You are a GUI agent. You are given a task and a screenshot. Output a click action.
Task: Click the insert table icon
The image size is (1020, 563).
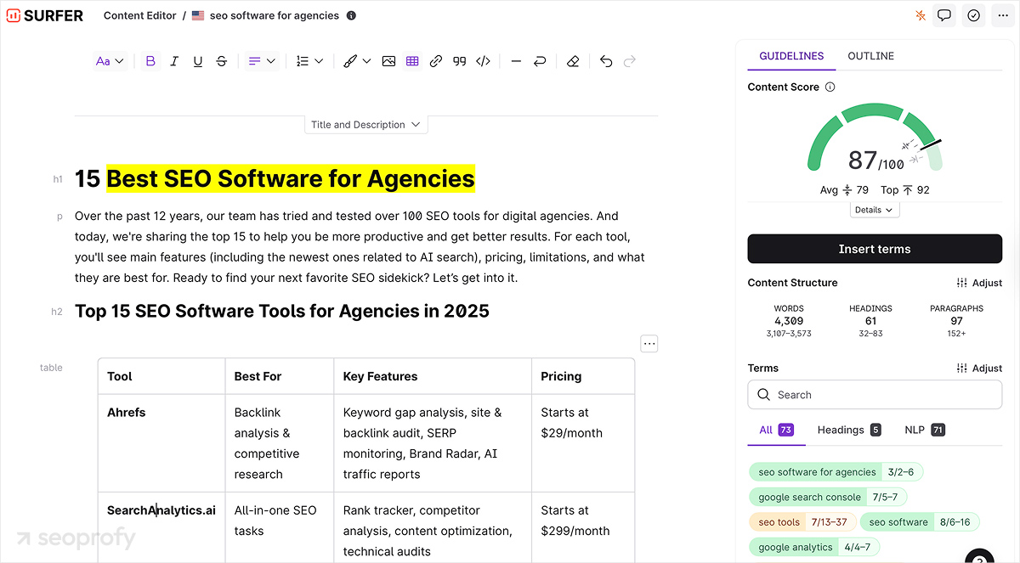pyautogui.click(x=412, y=61)
